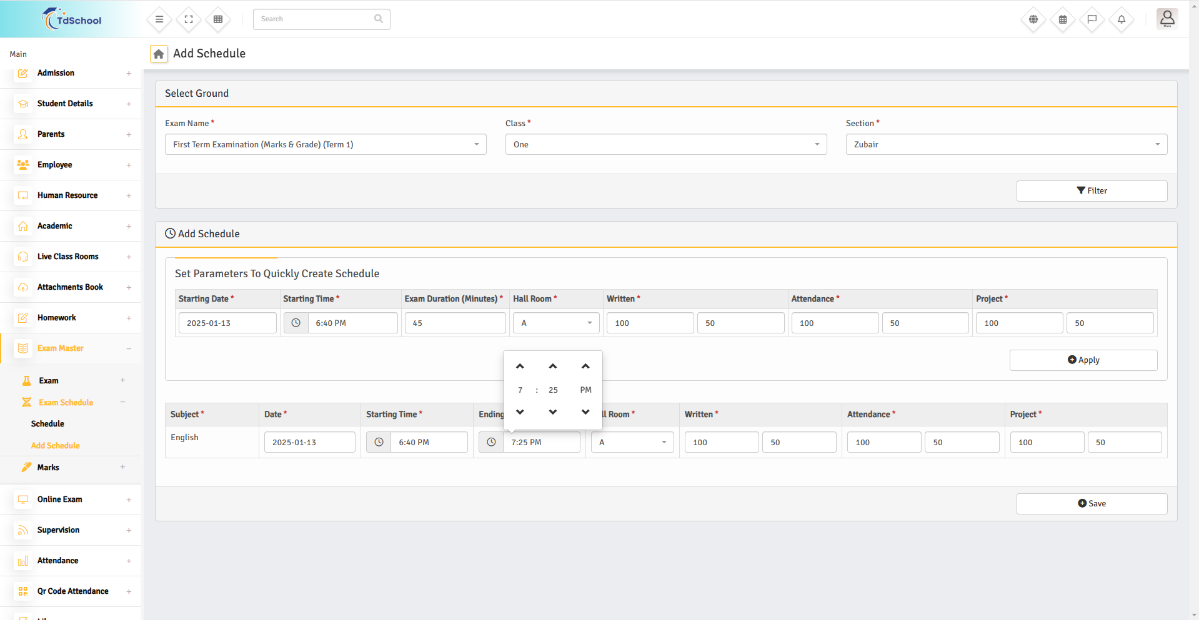1199x620 pixels.
Task: Select Schedule in the sidebar submenu
Action: click(47, 424)
